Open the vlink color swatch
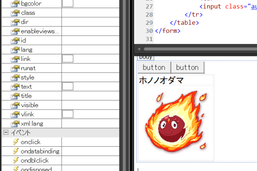Viewport: 257px width, 171px height. tap(68, 114)
